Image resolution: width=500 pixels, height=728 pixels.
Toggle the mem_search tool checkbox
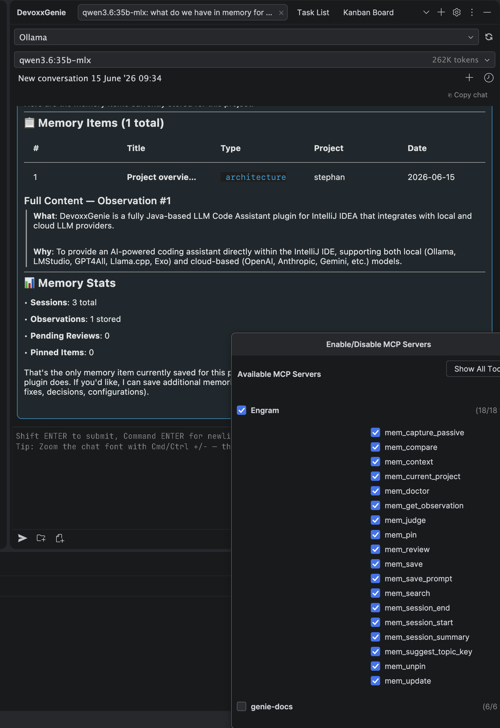click(375, 593)
